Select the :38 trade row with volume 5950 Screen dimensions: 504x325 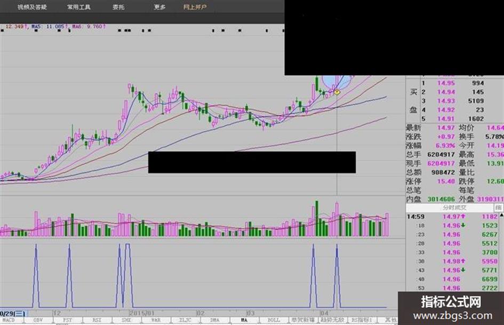[453, 261]
